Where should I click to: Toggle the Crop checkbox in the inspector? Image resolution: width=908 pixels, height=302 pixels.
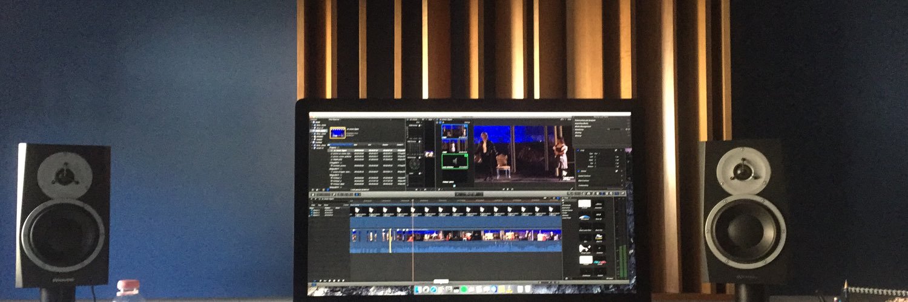tap(578, 150)
